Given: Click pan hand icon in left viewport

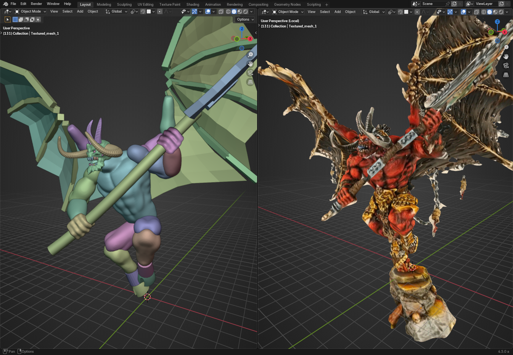Looking at the screenshot, I should [250, 64].
